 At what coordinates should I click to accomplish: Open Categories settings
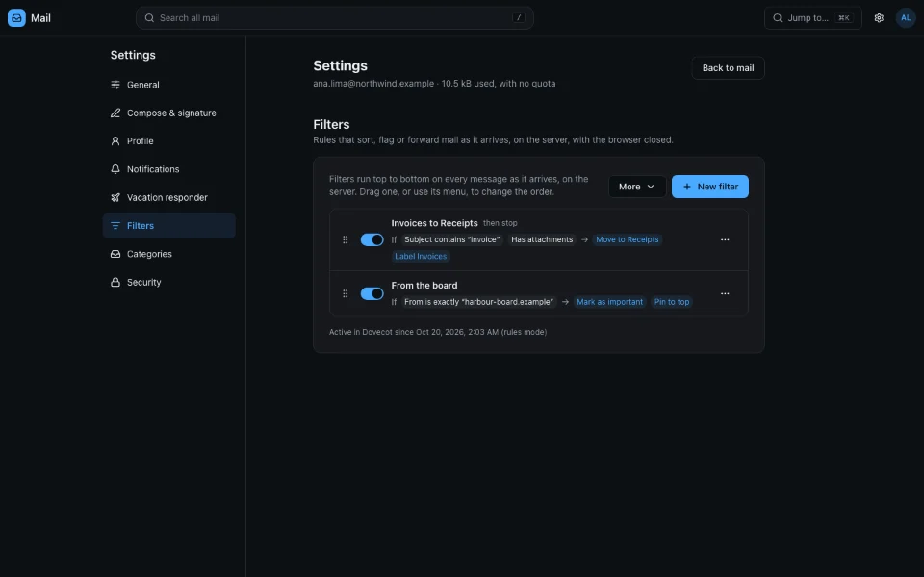click(x=169, y=254)
